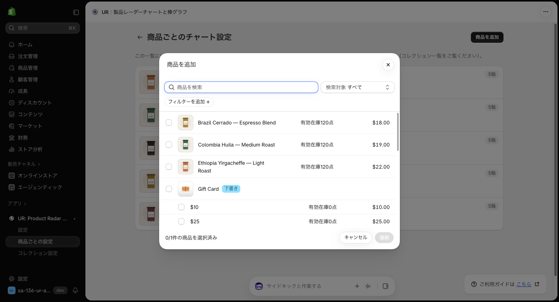Open the ホーム home icon

pos(12,45)
